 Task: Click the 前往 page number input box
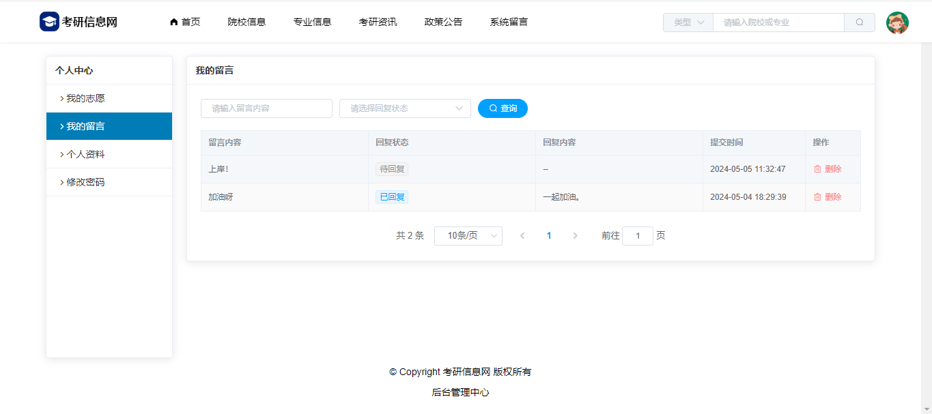638,236
